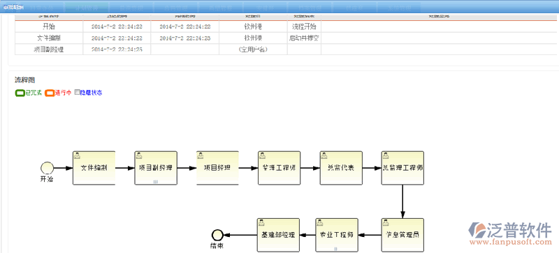Image resolution: width=559 pixels, height=253 pixels.
Task: Click the user icon on 基建部经理 node
Action: pos(261,223)
